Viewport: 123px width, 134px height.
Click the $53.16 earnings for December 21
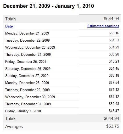[x=114, y=33]
